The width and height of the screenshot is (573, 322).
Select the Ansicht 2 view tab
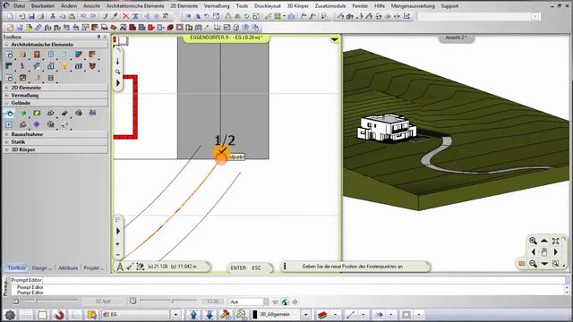pyautogui.click(x=456, y=38)
